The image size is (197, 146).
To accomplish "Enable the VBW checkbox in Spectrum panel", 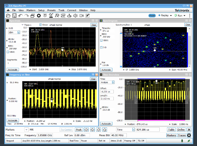I will (8, 52).
